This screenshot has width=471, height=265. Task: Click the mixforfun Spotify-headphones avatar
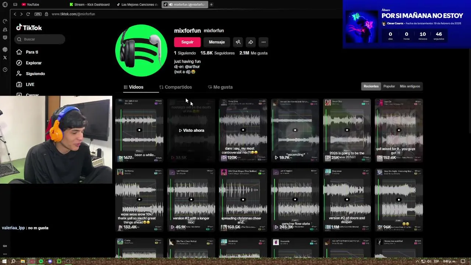[x=141, y=50]
